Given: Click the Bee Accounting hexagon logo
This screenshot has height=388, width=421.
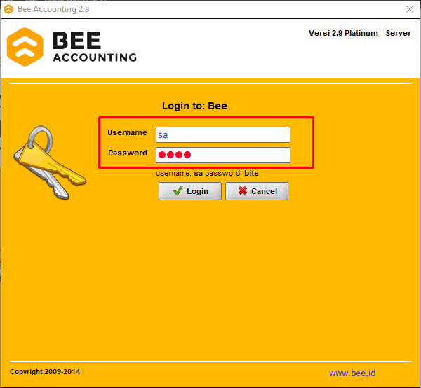Looking at the screenshot, I should tap(25, 47).
